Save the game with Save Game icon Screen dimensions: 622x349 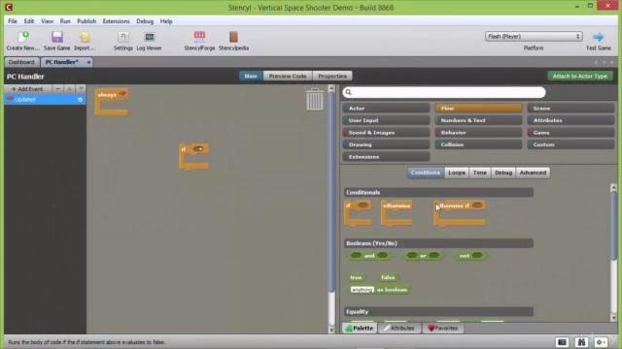point(57,37)
